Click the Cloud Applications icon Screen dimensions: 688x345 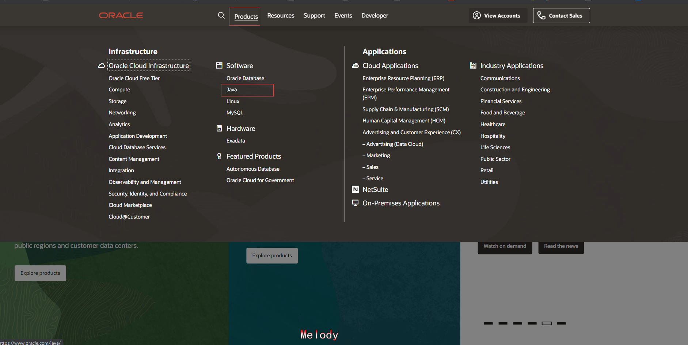355,66
